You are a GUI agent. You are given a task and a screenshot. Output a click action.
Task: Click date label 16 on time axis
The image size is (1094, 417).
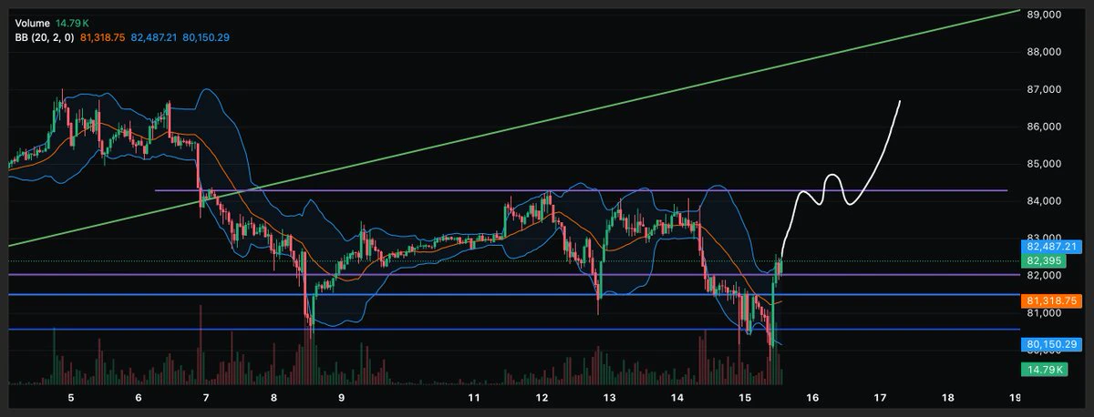(x=812, y=398)
